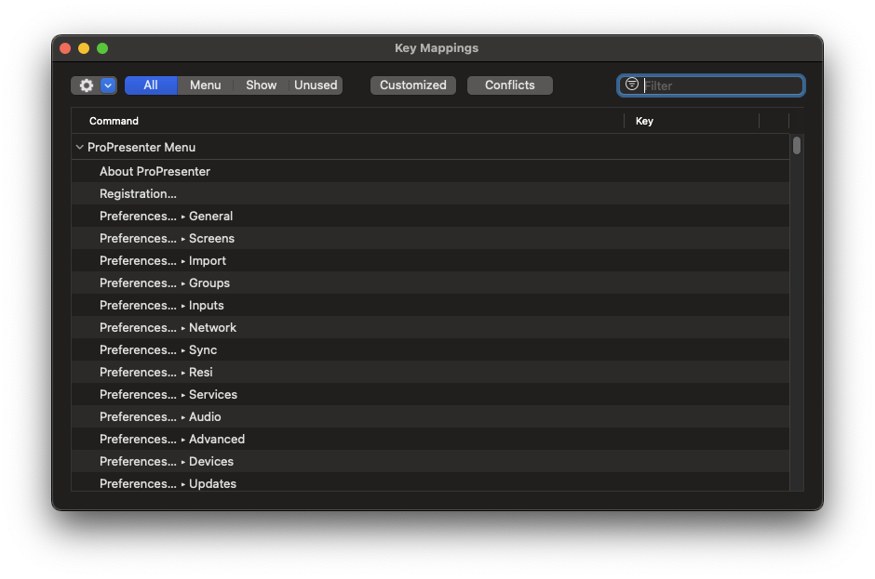875x579 pixels.
Task: Select the Registration... row
Action: (x=430, y=193)
